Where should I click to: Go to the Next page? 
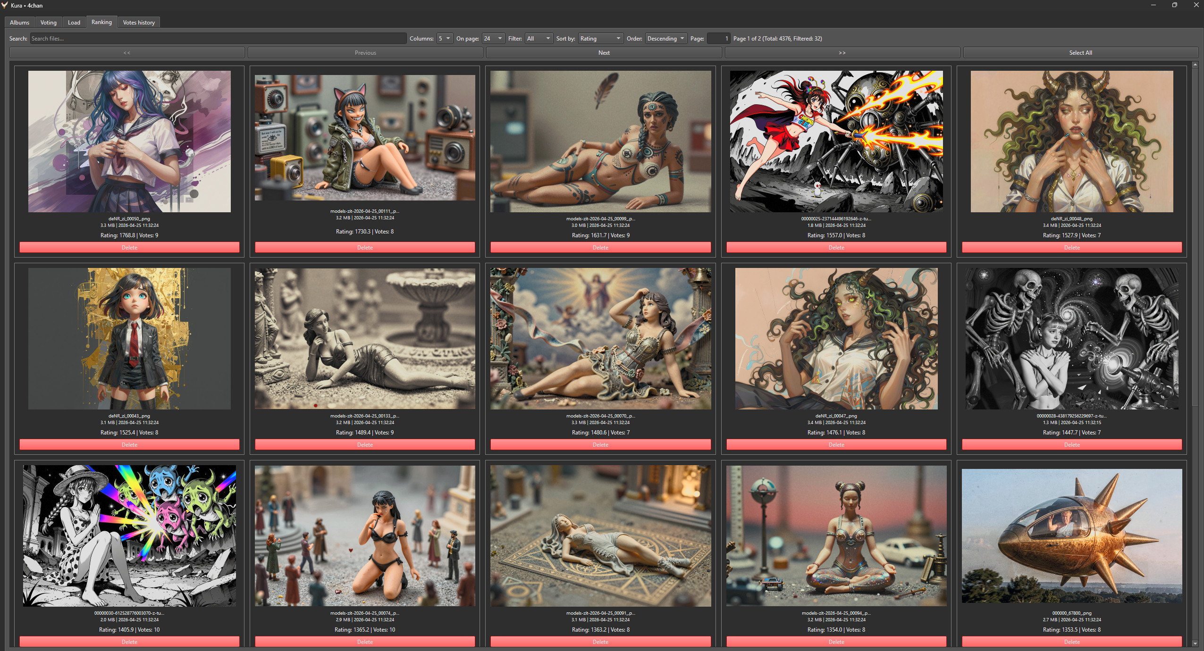pyautogui.click(x=604, y=53)
